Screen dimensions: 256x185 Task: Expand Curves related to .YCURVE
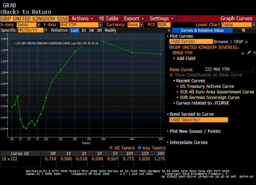[x=175, y=103]
